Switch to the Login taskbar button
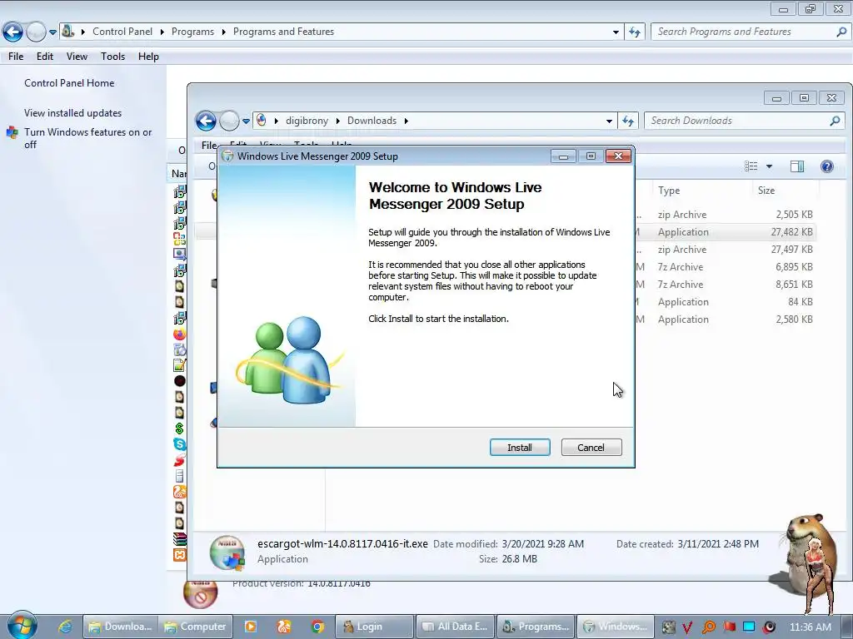This screenshot has height=639, width=853. (374, 627)
